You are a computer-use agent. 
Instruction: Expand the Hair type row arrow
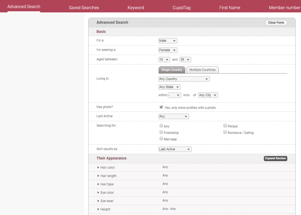coord(98,184)
